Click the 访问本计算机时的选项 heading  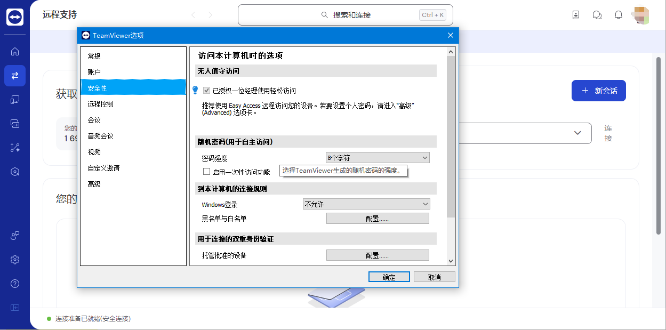pyautogui.click(x=240, y=55)
